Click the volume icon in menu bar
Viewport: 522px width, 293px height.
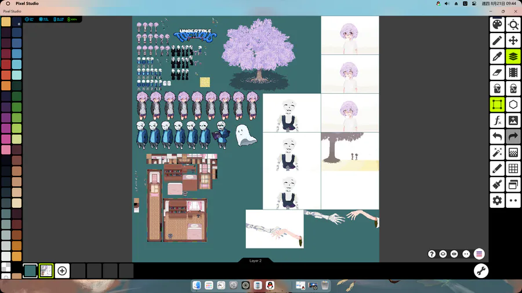pos(447,3)
